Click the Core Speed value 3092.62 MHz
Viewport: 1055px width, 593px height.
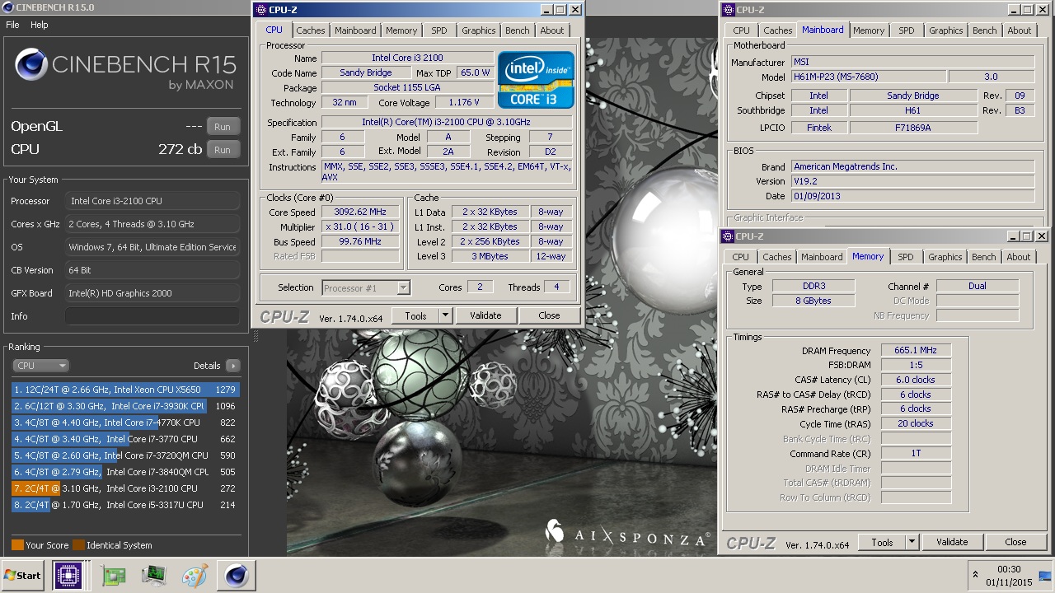coord(361,212)
